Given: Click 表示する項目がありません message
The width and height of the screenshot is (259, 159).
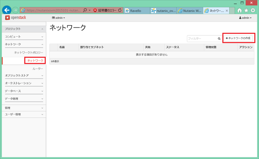Looking at the screenshot, I should [152, 55].
